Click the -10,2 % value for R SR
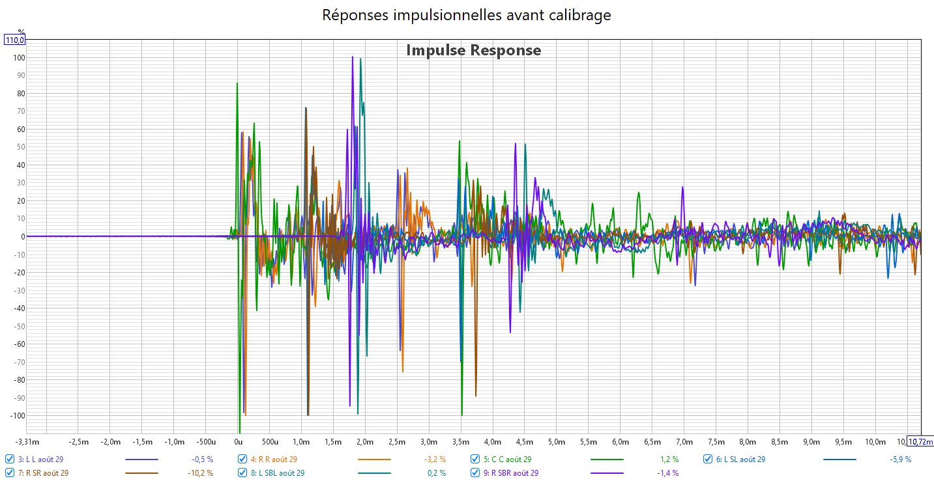 click(200, 473)
